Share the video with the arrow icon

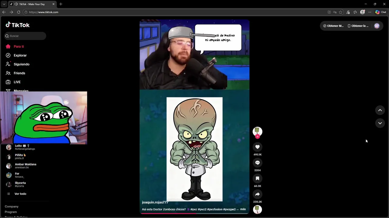pos(257,194)
